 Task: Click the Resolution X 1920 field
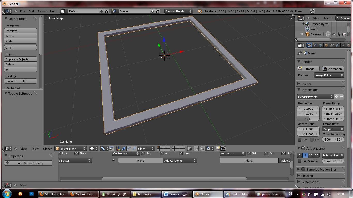coord(308,109)
